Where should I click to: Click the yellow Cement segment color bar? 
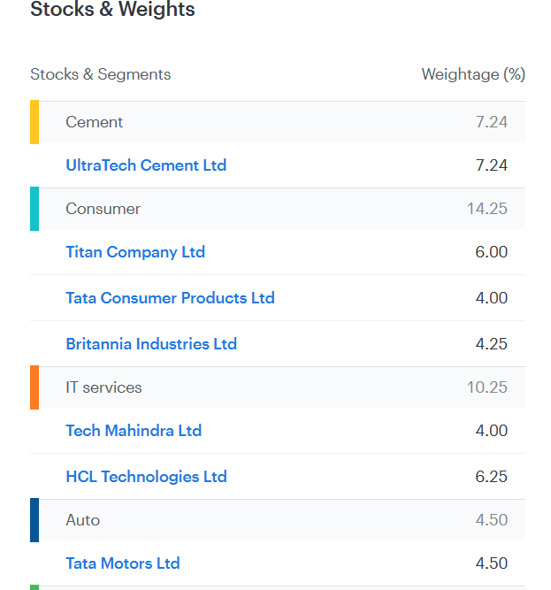34,122
